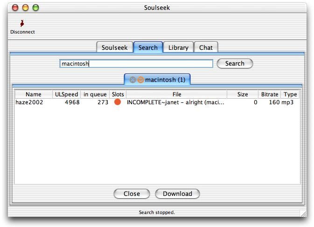314x227 pixels.
Task: Sort results by the Name column header
Action: click(x=34, y=94)
